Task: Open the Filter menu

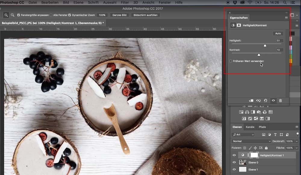Action: [x=125, y=2]
